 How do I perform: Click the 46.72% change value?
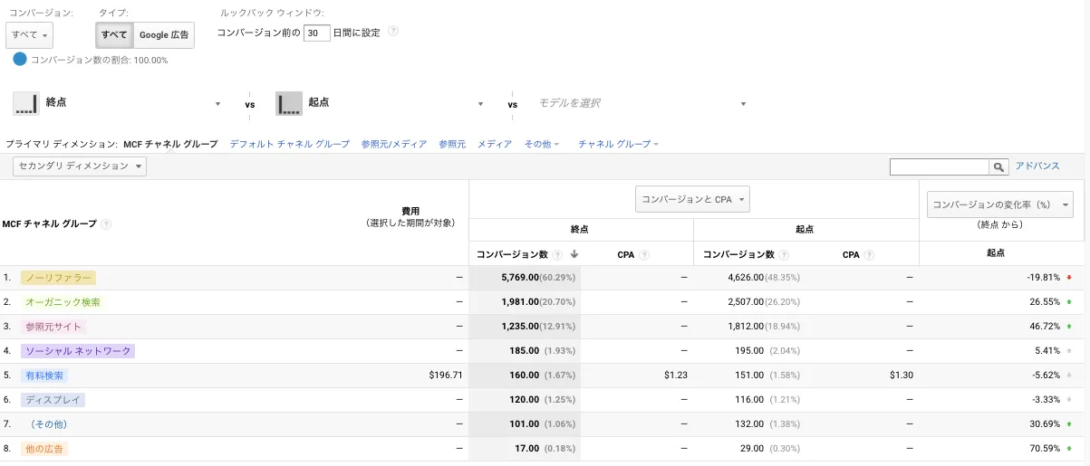[x=1045, y=327]
